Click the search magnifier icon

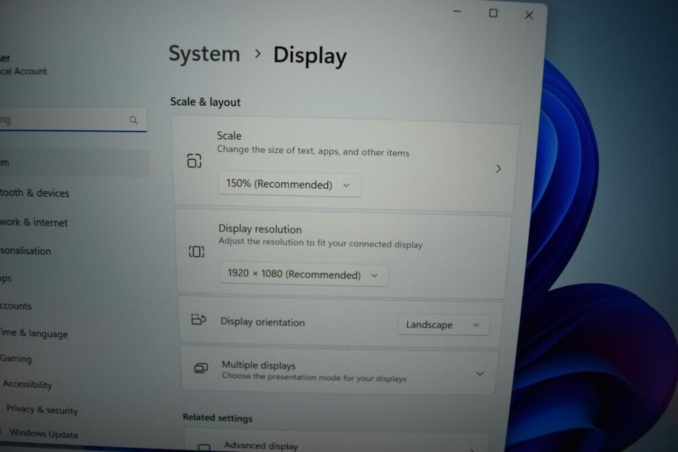(x=134, y=120)
